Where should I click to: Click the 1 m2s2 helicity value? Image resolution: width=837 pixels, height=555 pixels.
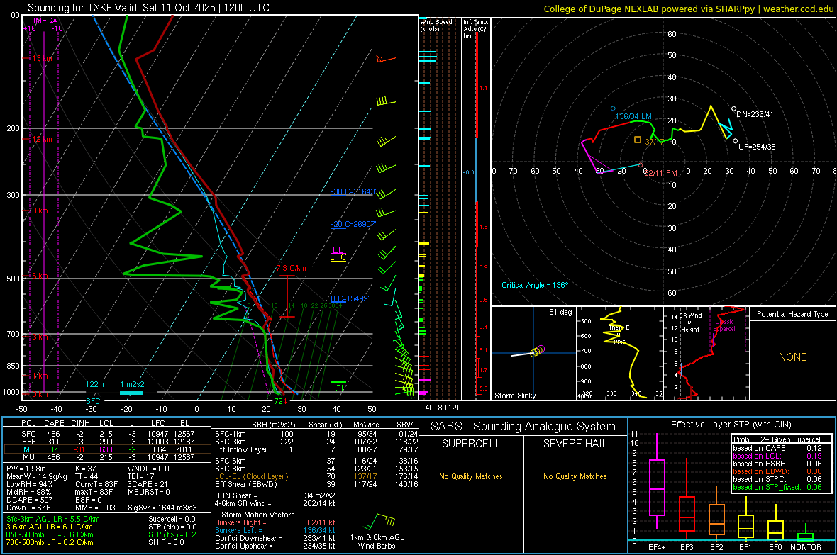click(x=132, y=384)
